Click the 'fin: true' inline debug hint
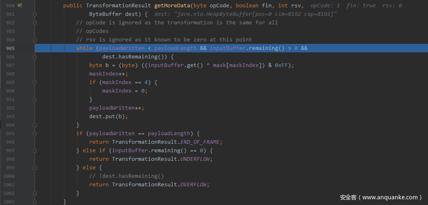 pyautogui.click(x=362, y=5)
